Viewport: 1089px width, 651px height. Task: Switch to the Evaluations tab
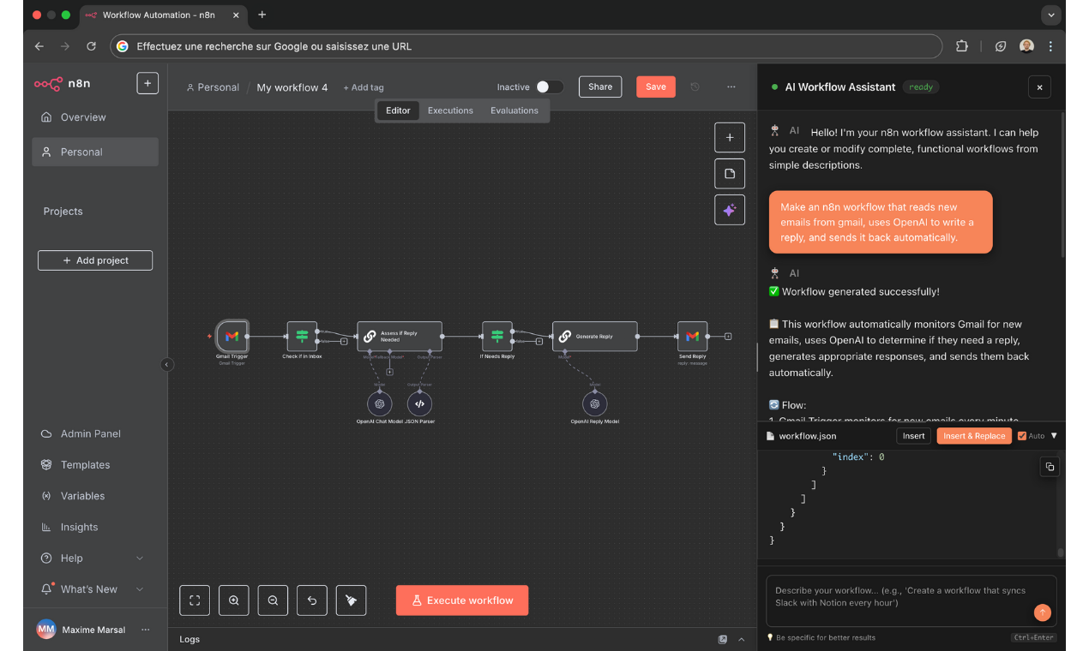click(514, 110)
